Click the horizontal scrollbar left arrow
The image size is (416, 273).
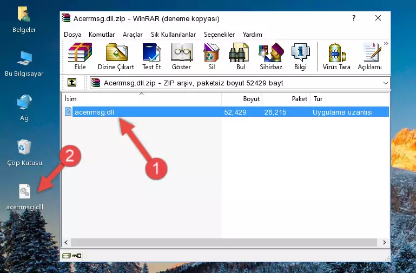pos(66,242)
